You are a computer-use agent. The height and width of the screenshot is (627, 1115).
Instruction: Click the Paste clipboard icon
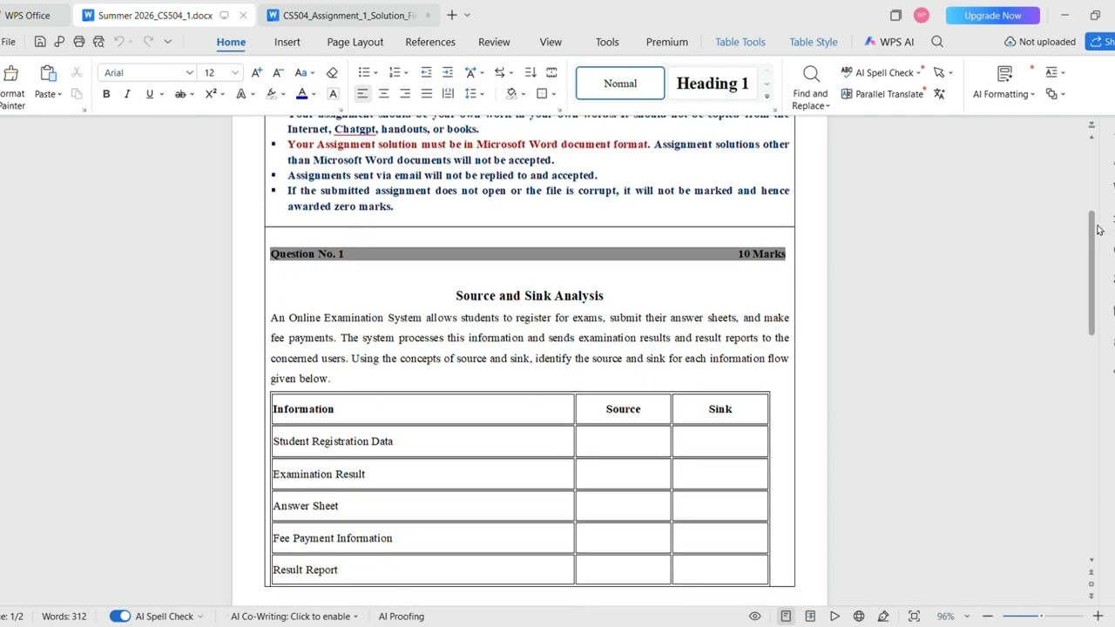click(48, 73)
